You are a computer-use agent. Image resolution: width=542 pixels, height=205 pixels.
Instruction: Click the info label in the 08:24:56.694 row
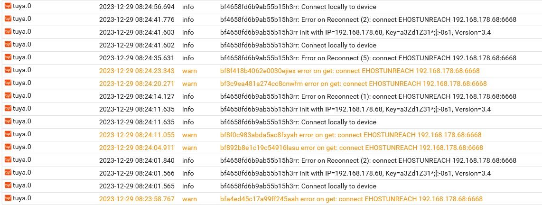(x=188, y=7)
